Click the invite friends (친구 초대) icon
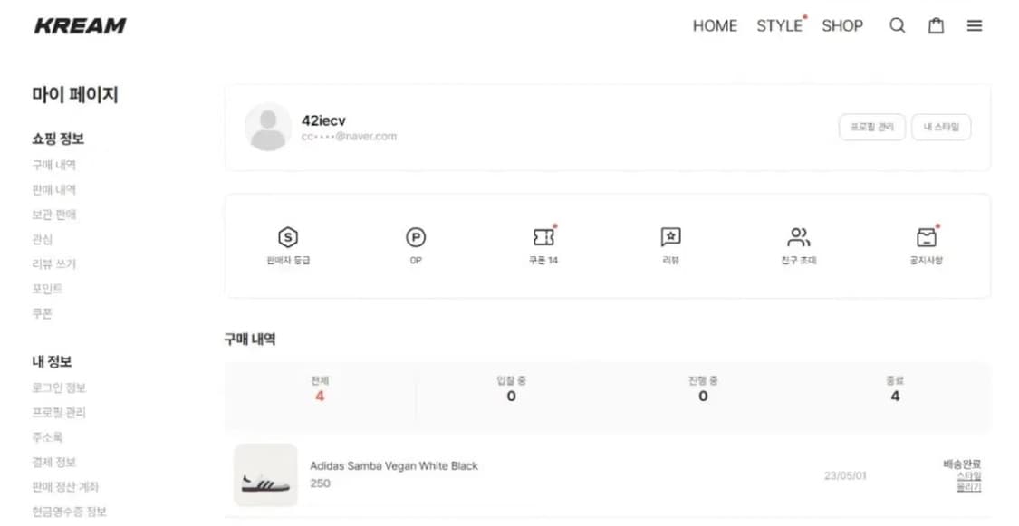Image resolution: width=1019 pixels, height=526 pixels. pos(798,237)
